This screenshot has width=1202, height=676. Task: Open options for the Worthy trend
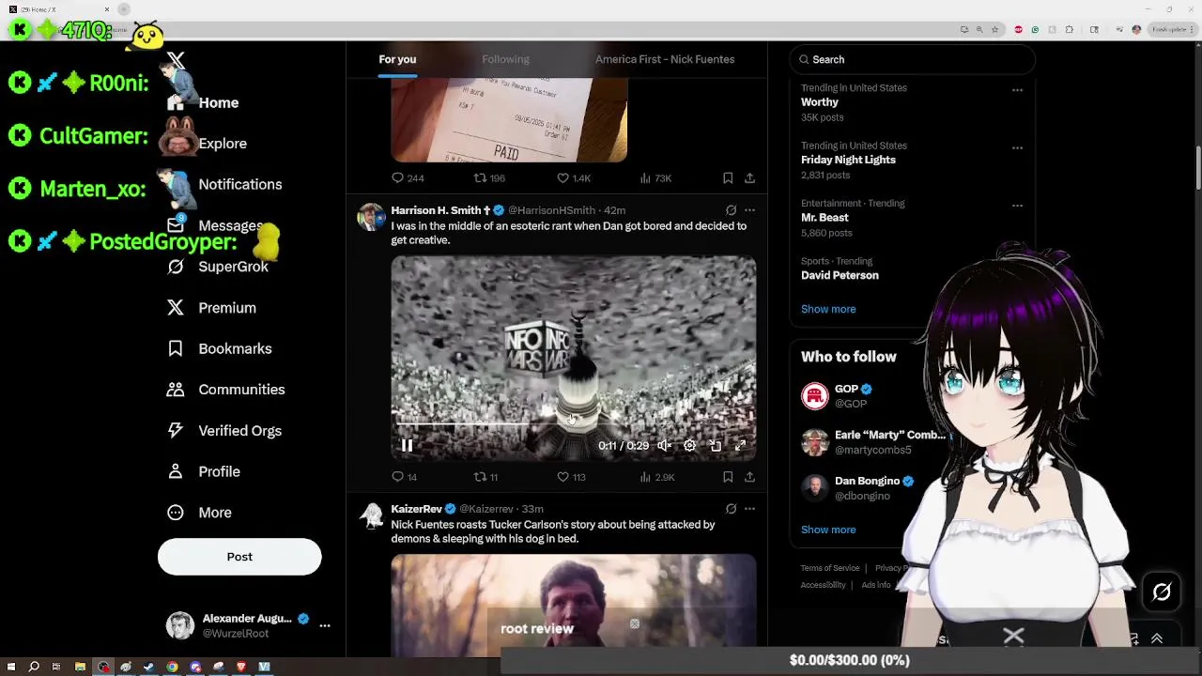coord(1017,90)
